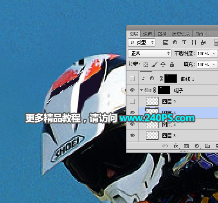
Task: Click the 曲线 1 adjustment icon
Action: click(x=152, y=79)
